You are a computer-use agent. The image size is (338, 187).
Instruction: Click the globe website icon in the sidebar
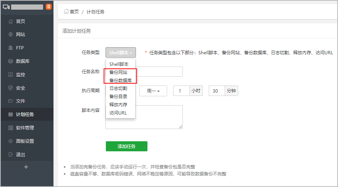[10, 34]
